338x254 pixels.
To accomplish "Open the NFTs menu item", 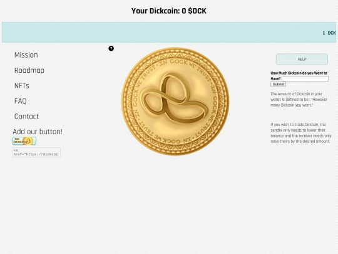I will point(21,85).
